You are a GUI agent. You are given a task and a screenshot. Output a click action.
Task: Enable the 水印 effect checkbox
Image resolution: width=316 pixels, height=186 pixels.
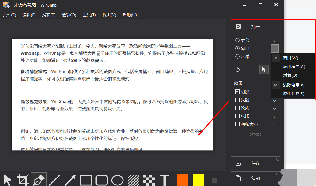[x=237, y=116]
